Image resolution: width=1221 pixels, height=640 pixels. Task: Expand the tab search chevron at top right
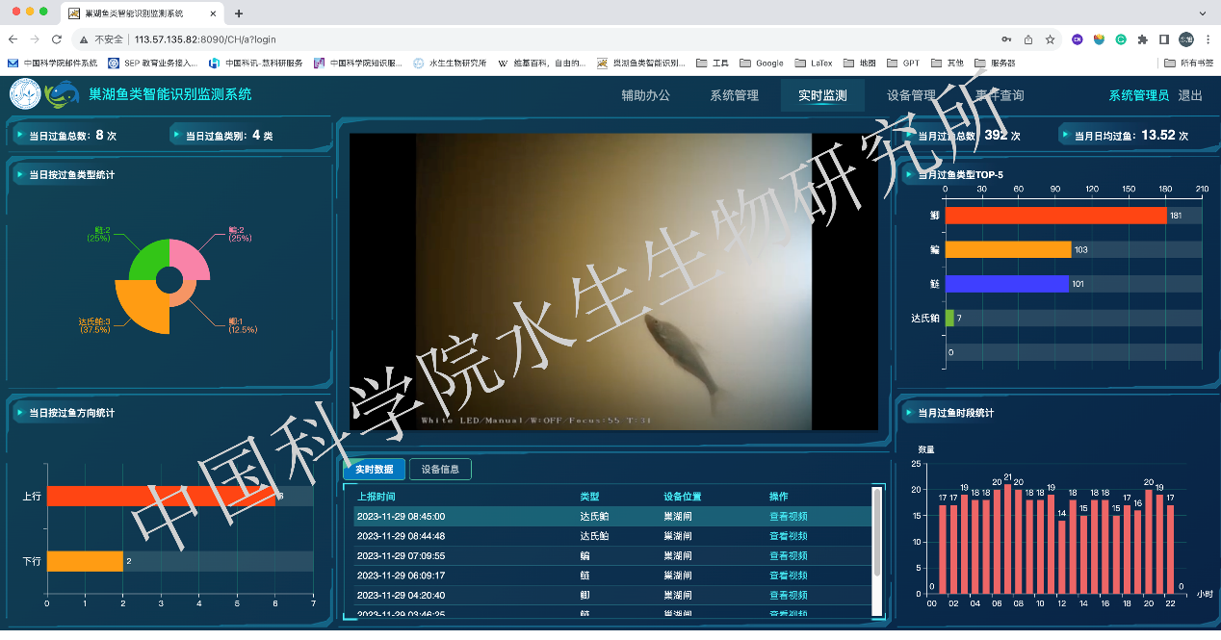pyautogui.click(x=1202, y=13)
